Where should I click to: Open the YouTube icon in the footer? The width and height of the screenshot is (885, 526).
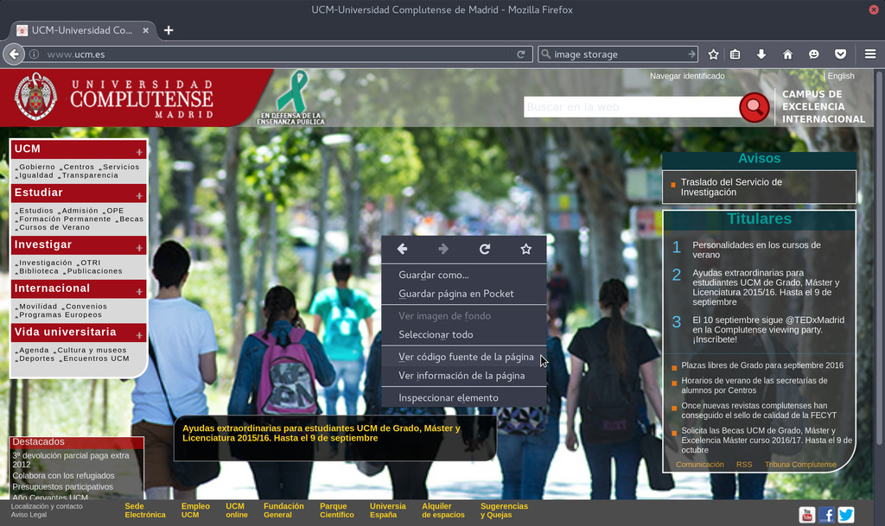(x=807, y=514)
